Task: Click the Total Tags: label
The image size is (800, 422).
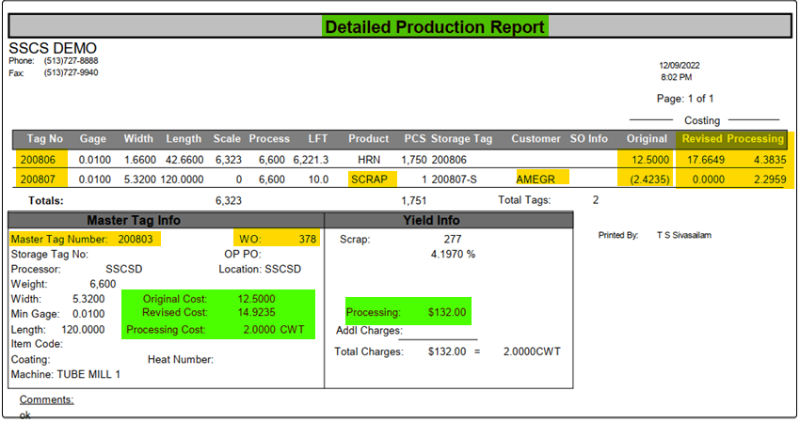Action: point(524,200)
